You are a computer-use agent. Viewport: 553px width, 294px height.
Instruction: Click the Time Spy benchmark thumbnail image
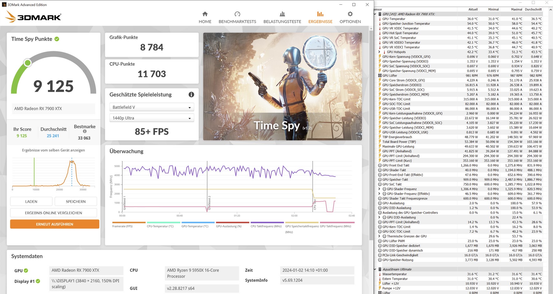282,87
